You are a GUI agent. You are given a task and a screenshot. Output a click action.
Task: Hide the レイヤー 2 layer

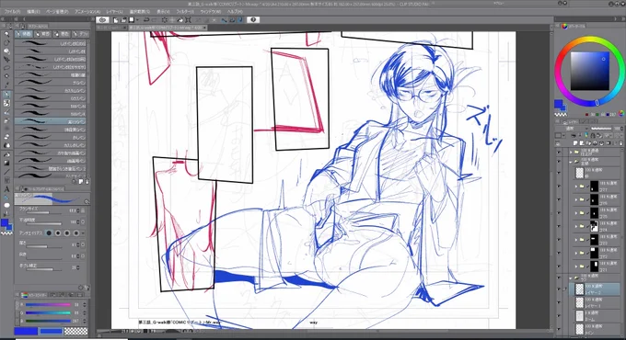[559, 289]
